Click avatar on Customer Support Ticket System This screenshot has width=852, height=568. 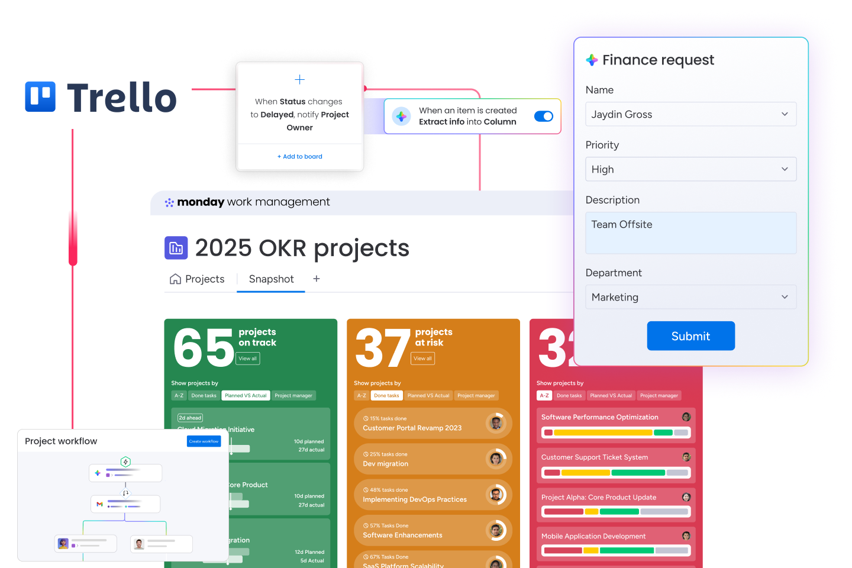pos(686,457)
